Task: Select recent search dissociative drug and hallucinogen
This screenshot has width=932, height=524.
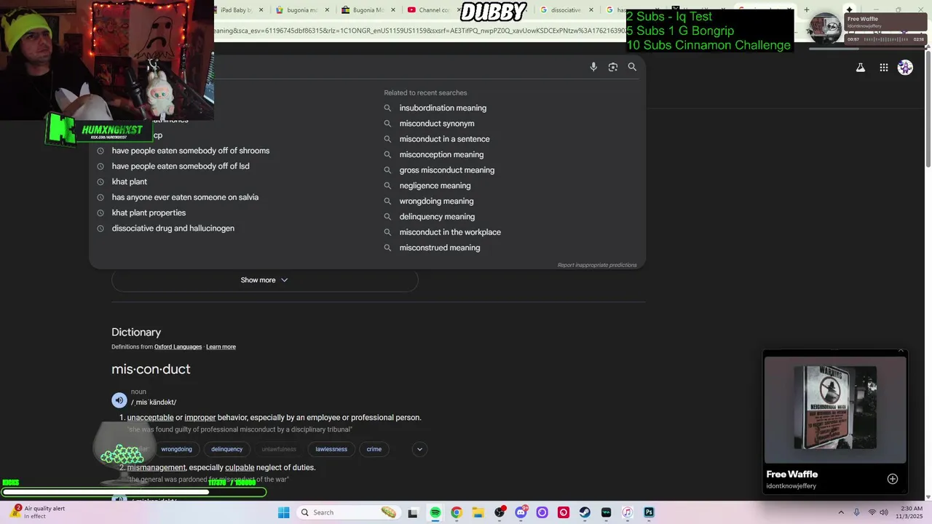Action: click(x=173, y=229)
